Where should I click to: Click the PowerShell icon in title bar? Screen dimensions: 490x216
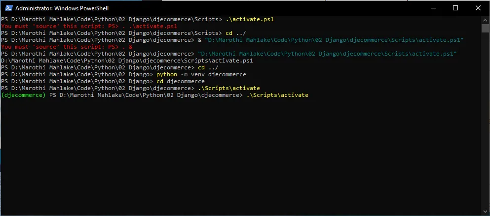point(8,8)
